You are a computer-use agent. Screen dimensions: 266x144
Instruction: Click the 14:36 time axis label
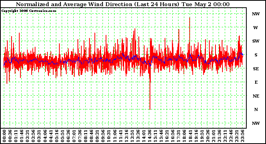[150, 136]
